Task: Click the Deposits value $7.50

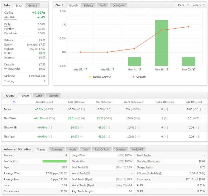Action: point(42,64)
